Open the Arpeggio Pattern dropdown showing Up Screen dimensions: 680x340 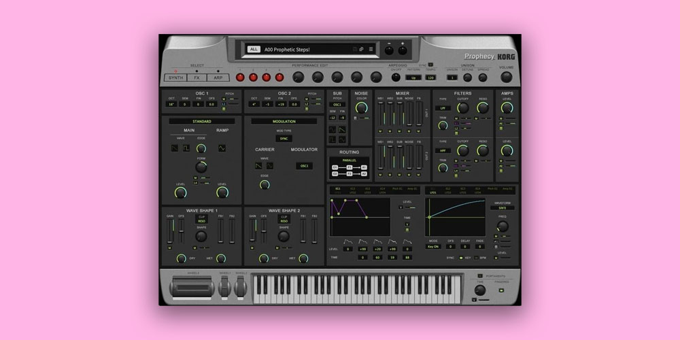click(412, 78)
